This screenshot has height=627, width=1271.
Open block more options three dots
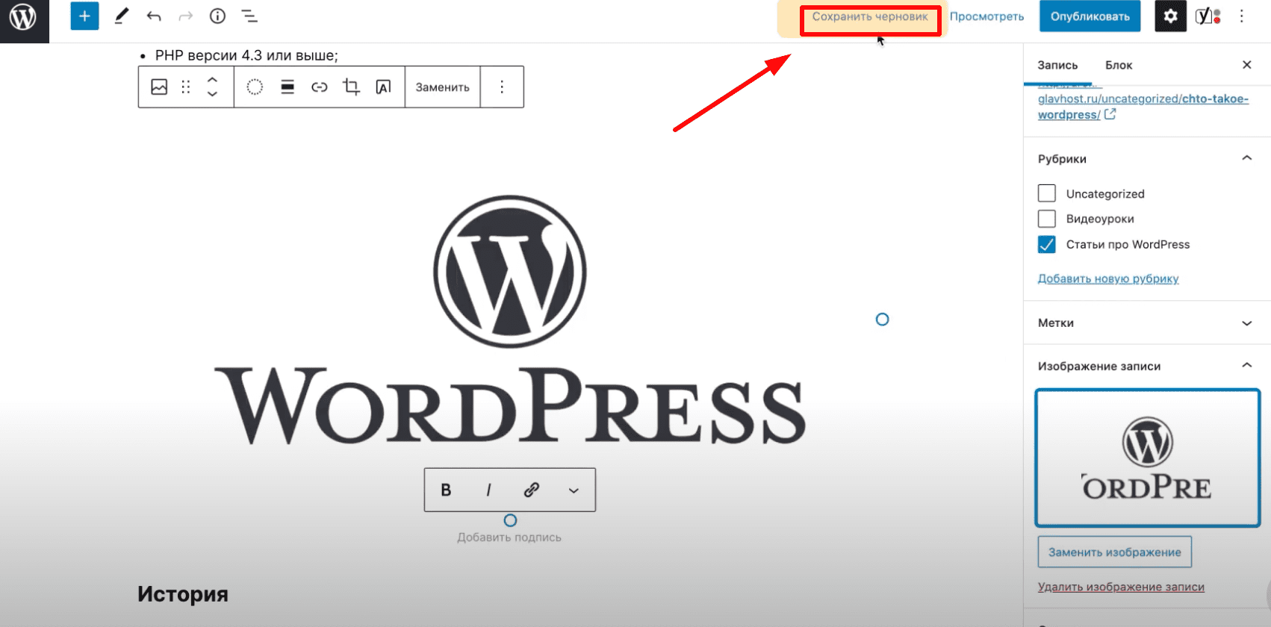tap(502, 87)
